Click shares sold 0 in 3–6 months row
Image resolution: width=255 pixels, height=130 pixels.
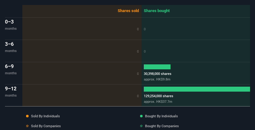[x=138, y=51]
